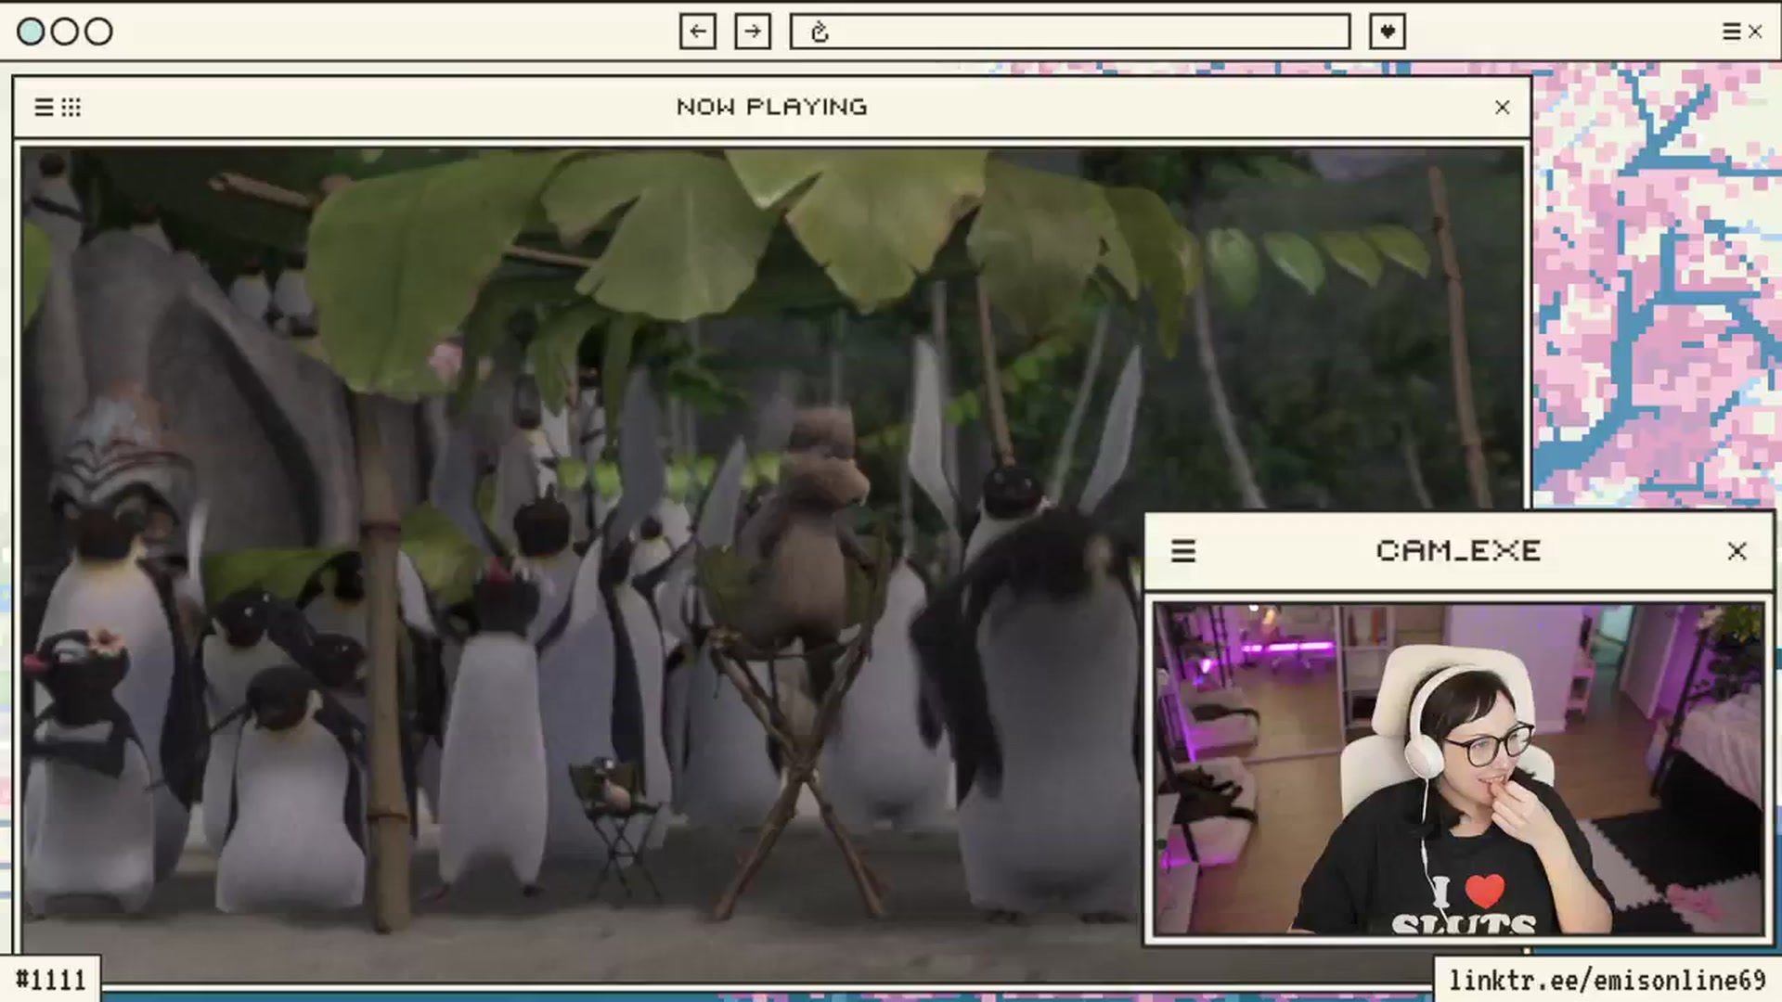Image resolution: width=1782 pixels, height=1002 pixels.
Task: Open the hamburger menu at top right
Action: (1731, 32)
